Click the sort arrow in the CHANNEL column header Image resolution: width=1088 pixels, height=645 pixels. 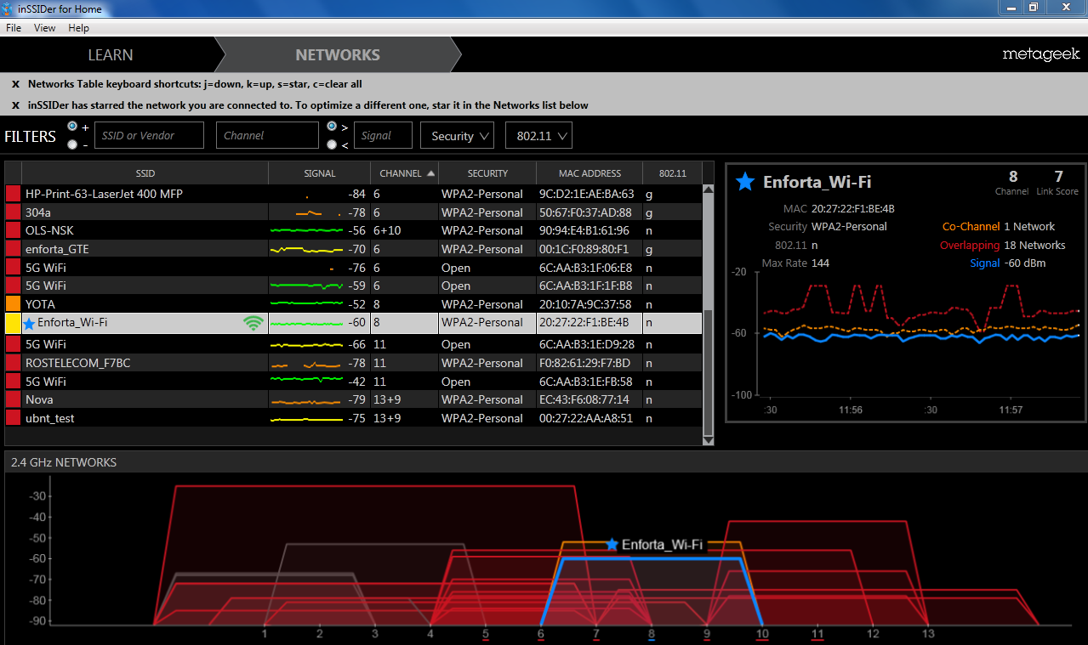431,173
